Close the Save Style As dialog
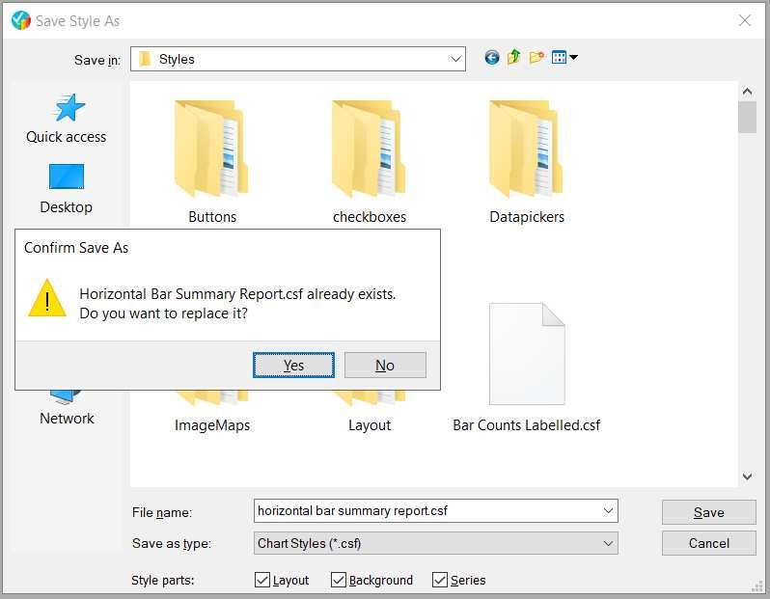The width and height of the screenshot is (770, 599). 745,20
